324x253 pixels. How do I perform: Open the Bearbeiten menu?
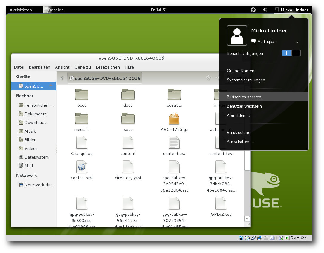[39, 67]
